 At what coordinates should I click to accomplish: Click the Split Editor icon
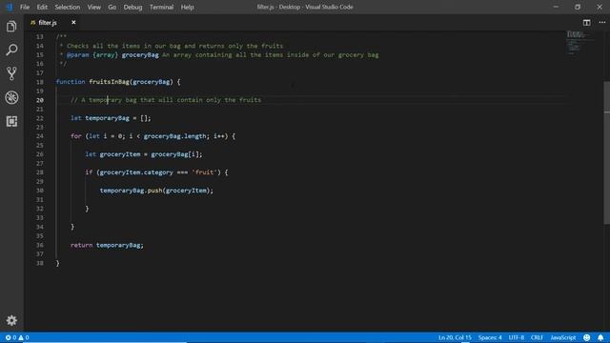(x=587, y=23)
